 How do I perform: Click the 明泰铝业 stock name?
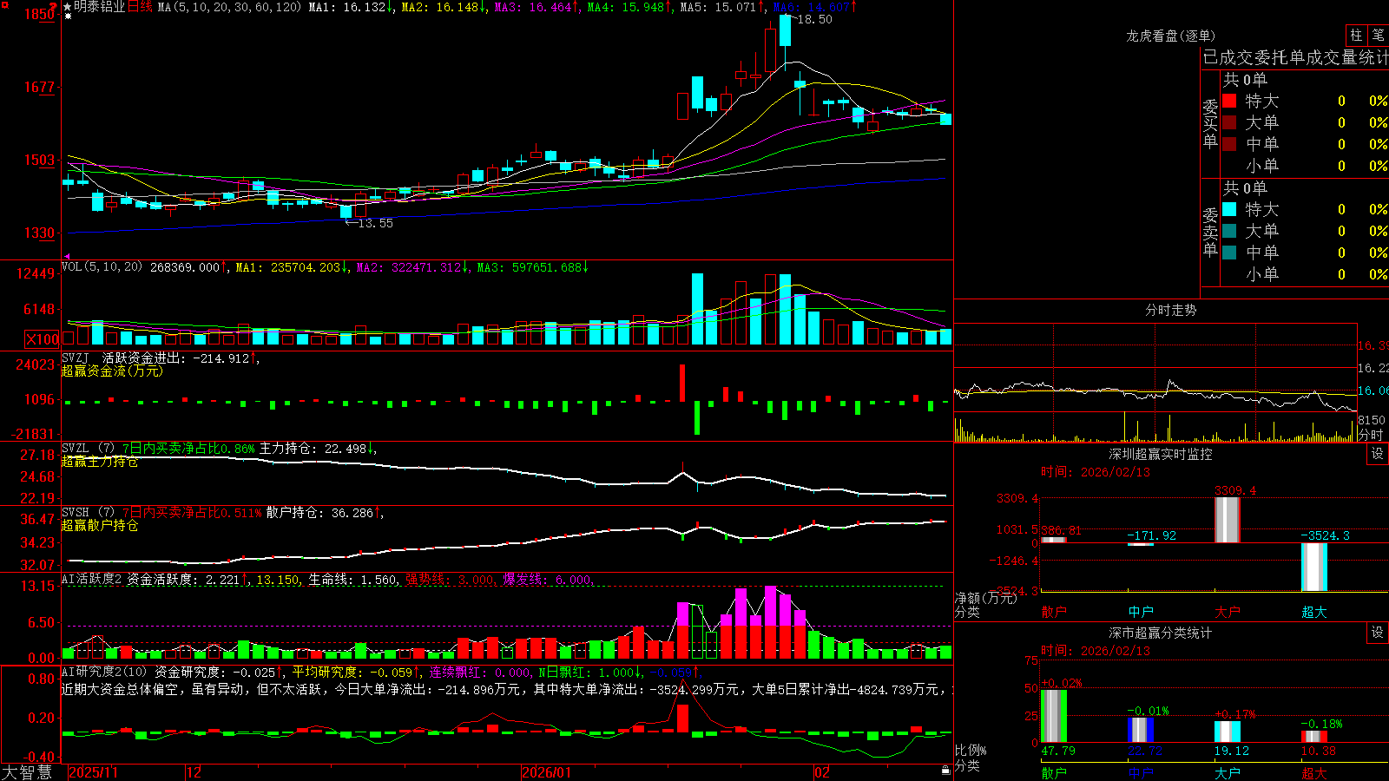100,7
